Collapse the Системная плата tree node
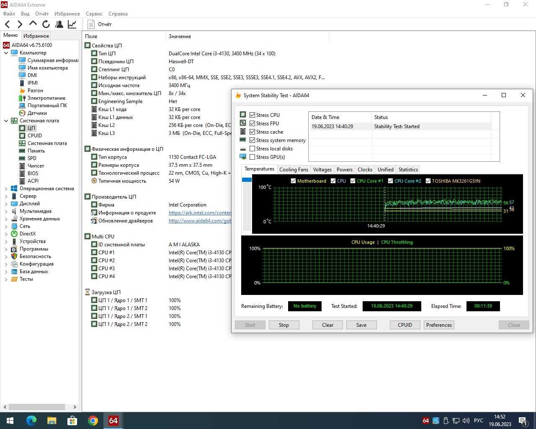 pos(6,121)
